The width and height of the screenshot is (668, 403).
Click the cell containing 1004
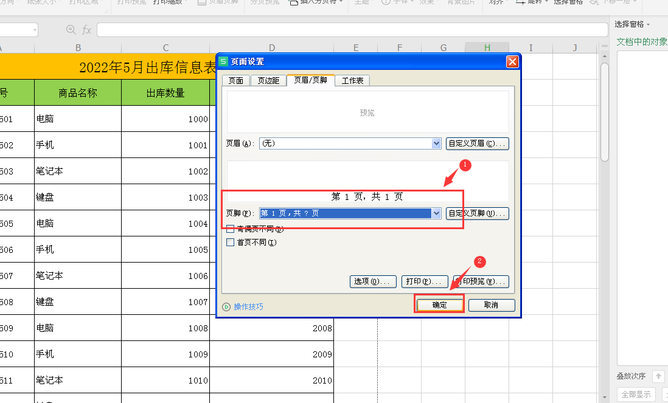165,224
